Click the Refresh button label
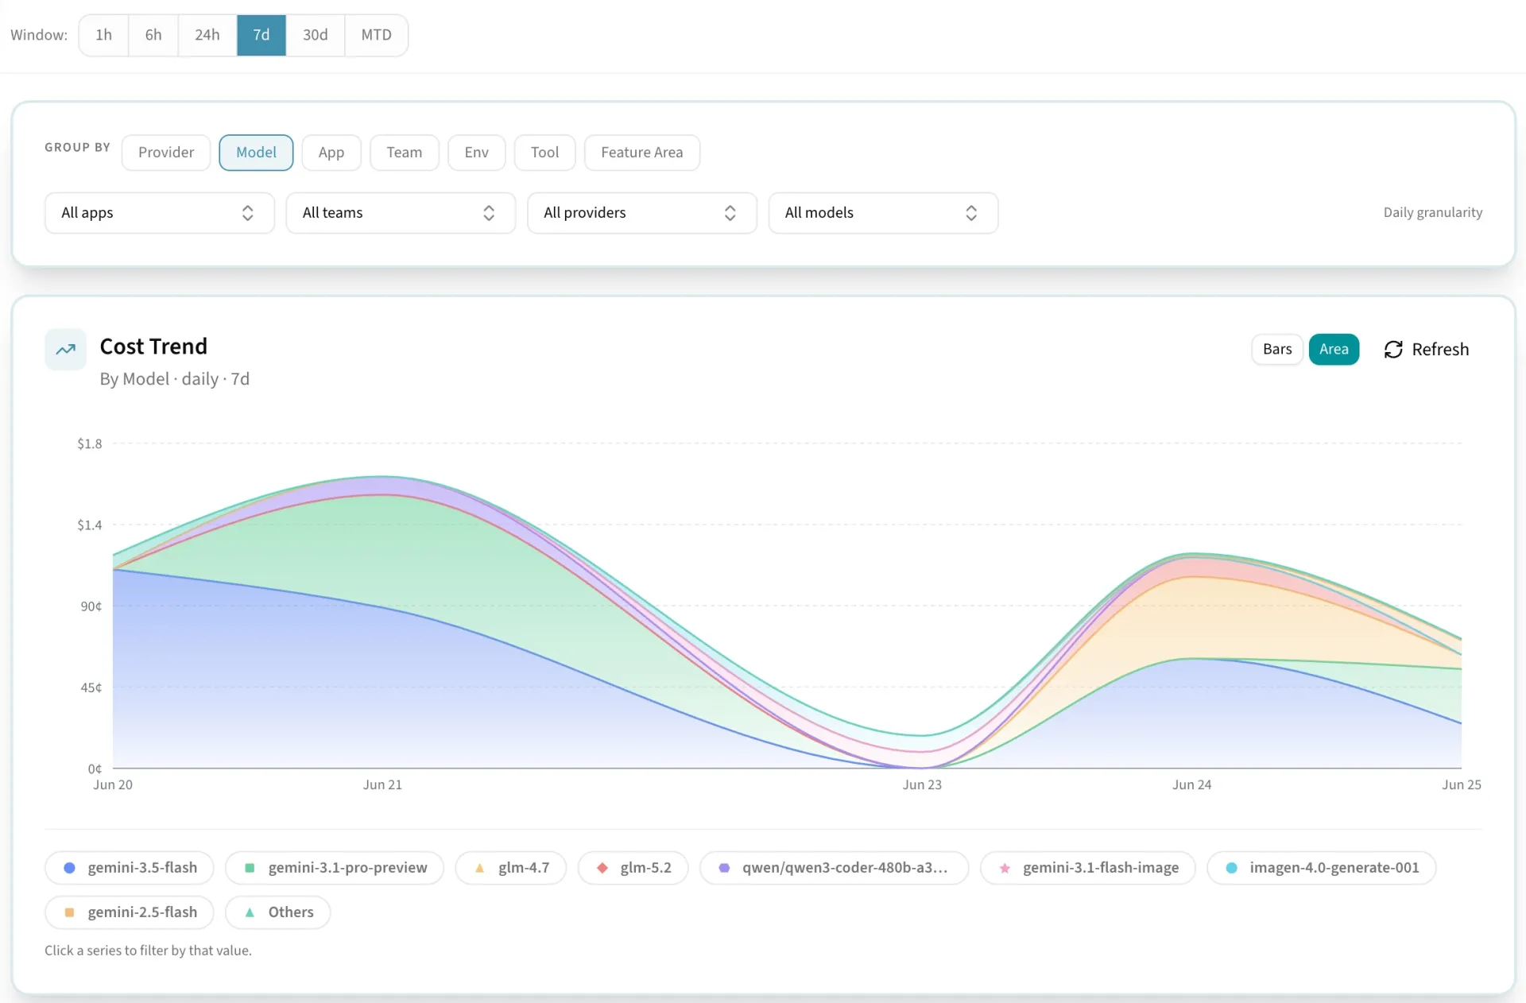Viewport: 1526px width, 1003px height. click(1440, 350)
